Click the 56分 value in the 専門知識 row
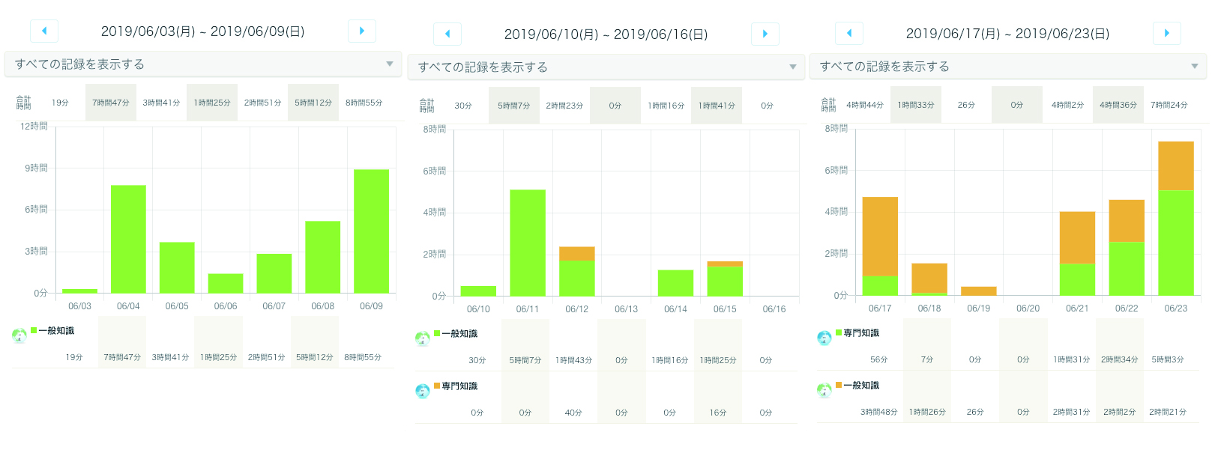 tap(879, 359)
